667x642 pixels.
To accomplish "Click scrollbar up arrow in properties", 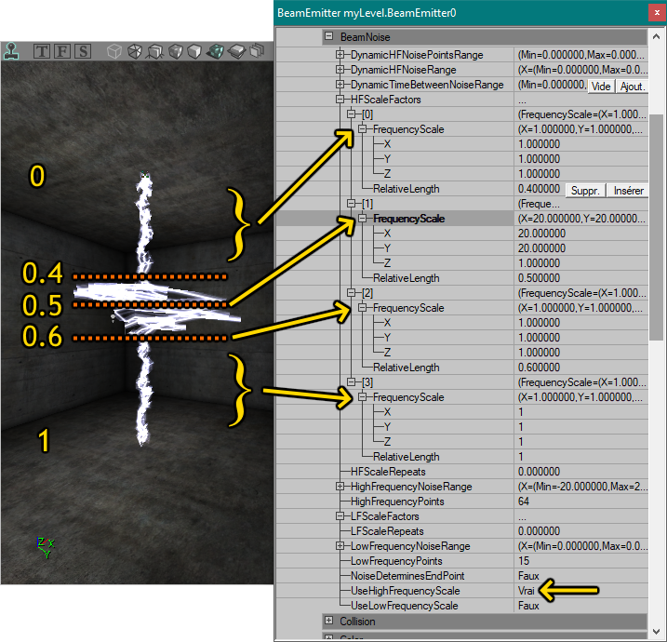I will pyautogui.click(x=656, y=37).
